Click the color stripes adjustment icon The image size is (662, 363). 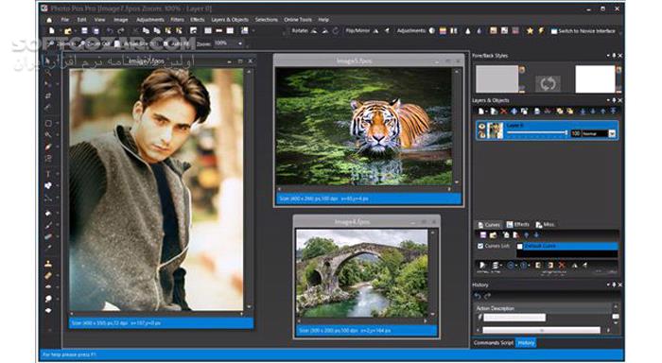(443, 31)
